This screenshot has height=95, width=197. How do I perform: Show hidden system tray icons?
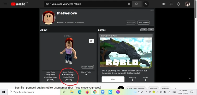coord(146,92)
